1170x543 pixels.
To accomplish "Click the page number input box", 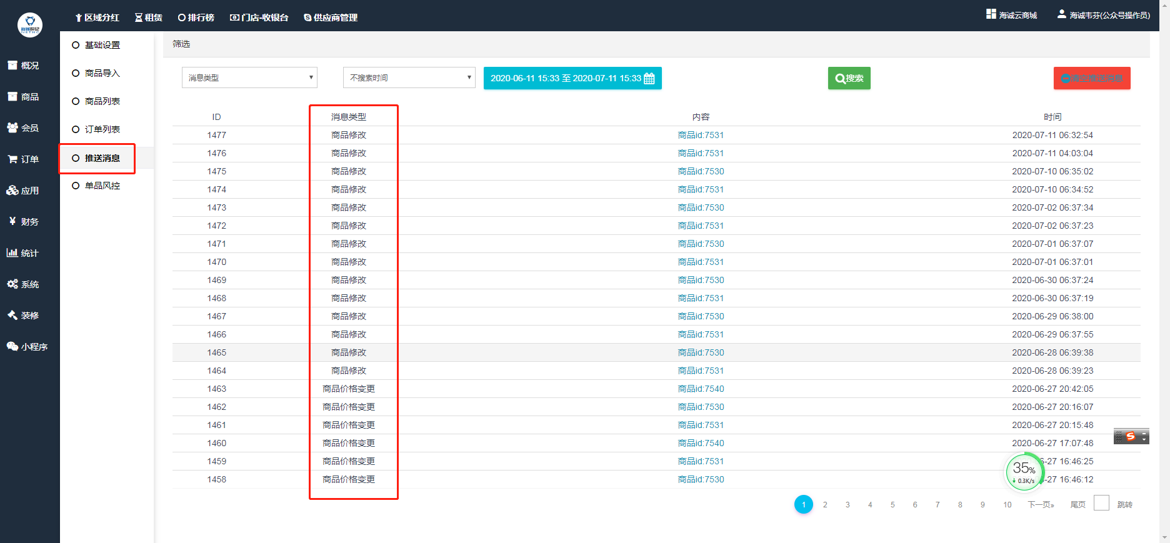I will [x=1101, y=503].
